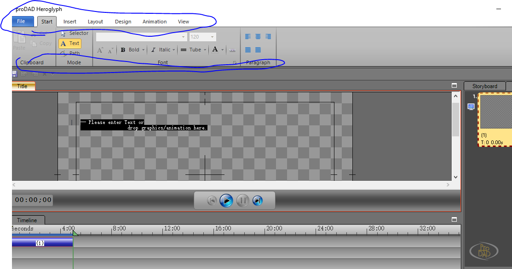The width and height of the screenshot is (512, 269).
Task: Switch to the Animation ribbon tab
Action: pyautogui.click(x=155, y=22)
